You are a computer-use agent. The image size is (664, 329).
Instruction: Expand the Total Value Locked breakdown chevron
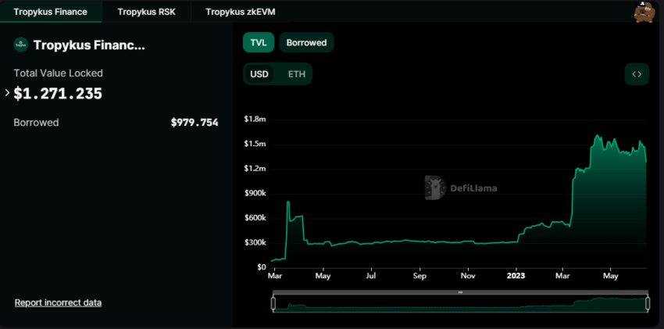pos(7,93)
